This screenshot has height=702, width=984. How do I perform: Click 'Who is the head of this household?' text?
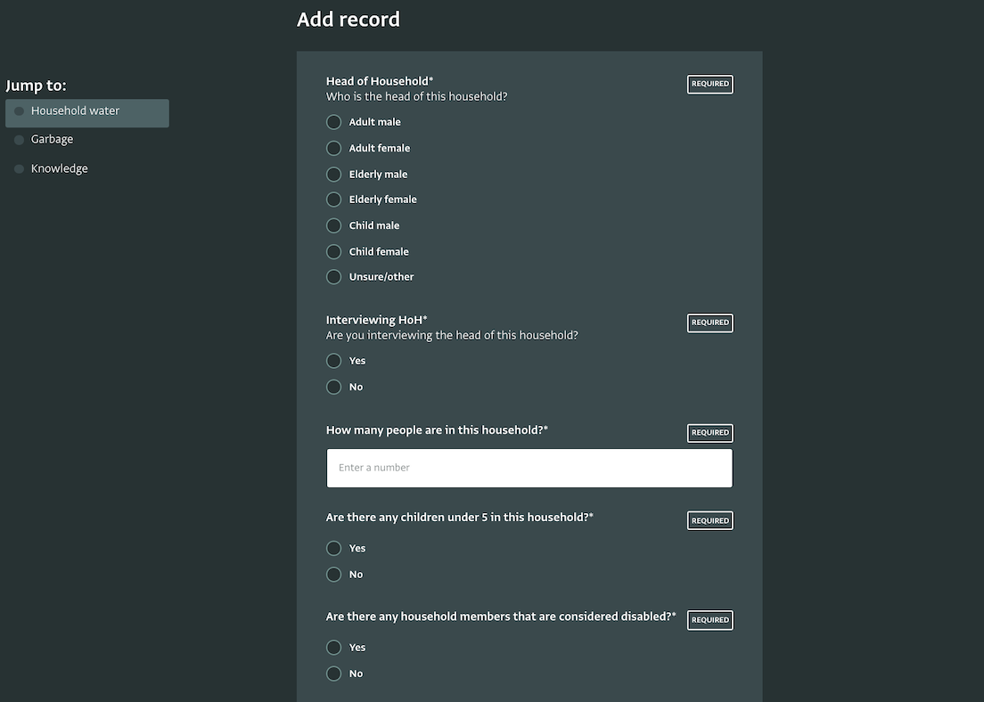(x=417, y=96)
